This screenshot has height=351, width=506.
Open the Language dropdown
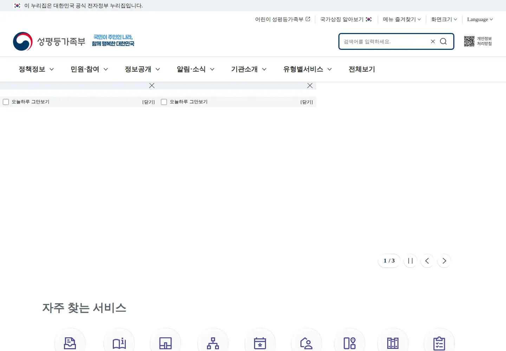point(480,19)
